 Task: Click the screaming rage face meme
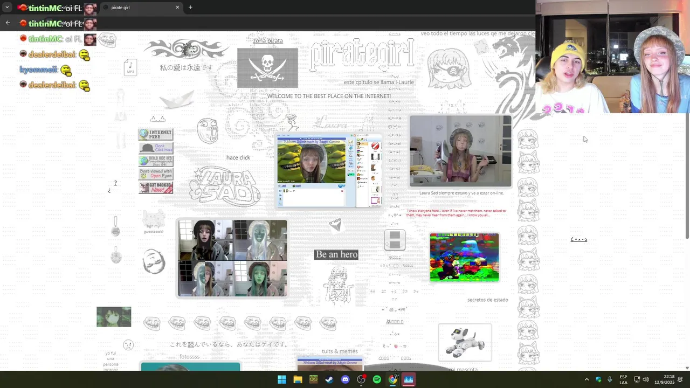[x=207, y=130]
